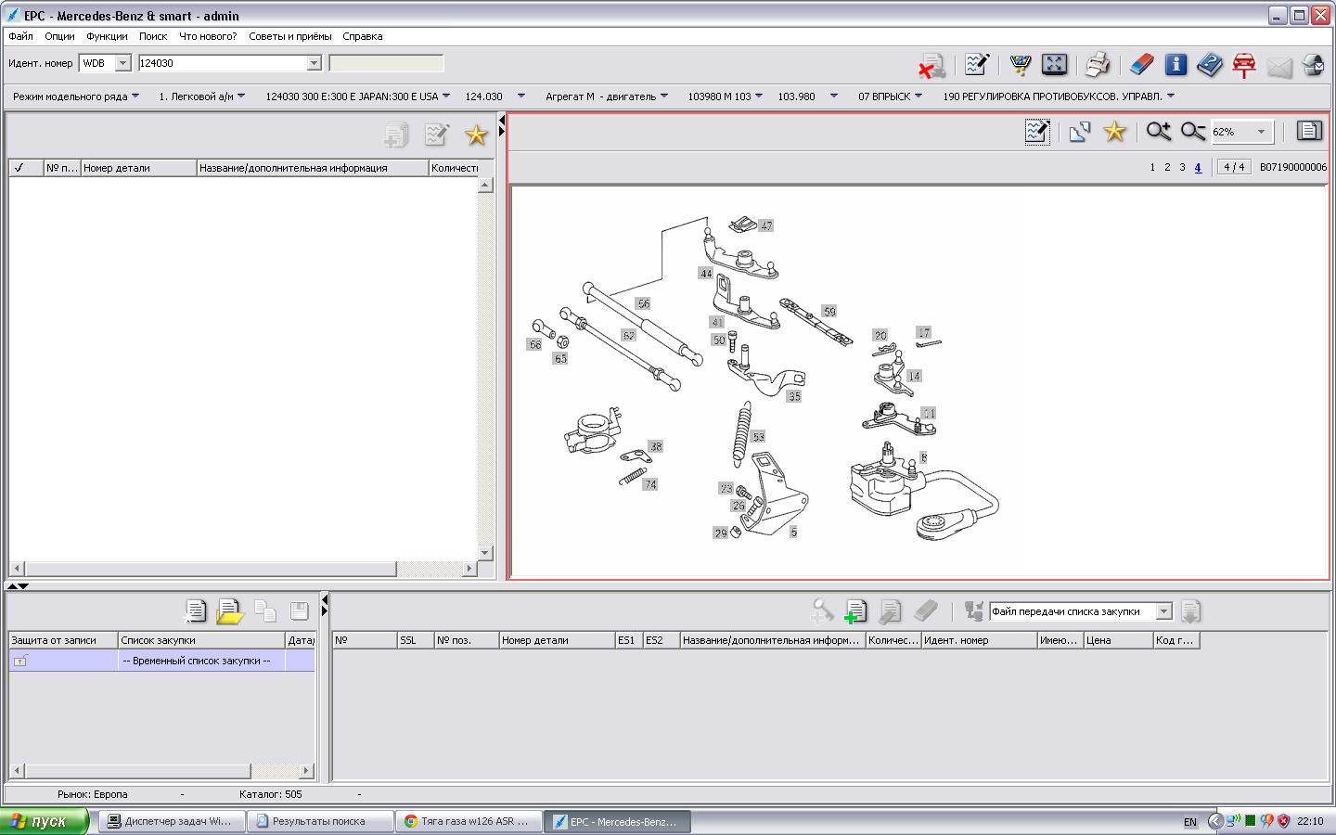
Task: Click the red car on lift icon
Action: coord(1244,64)
